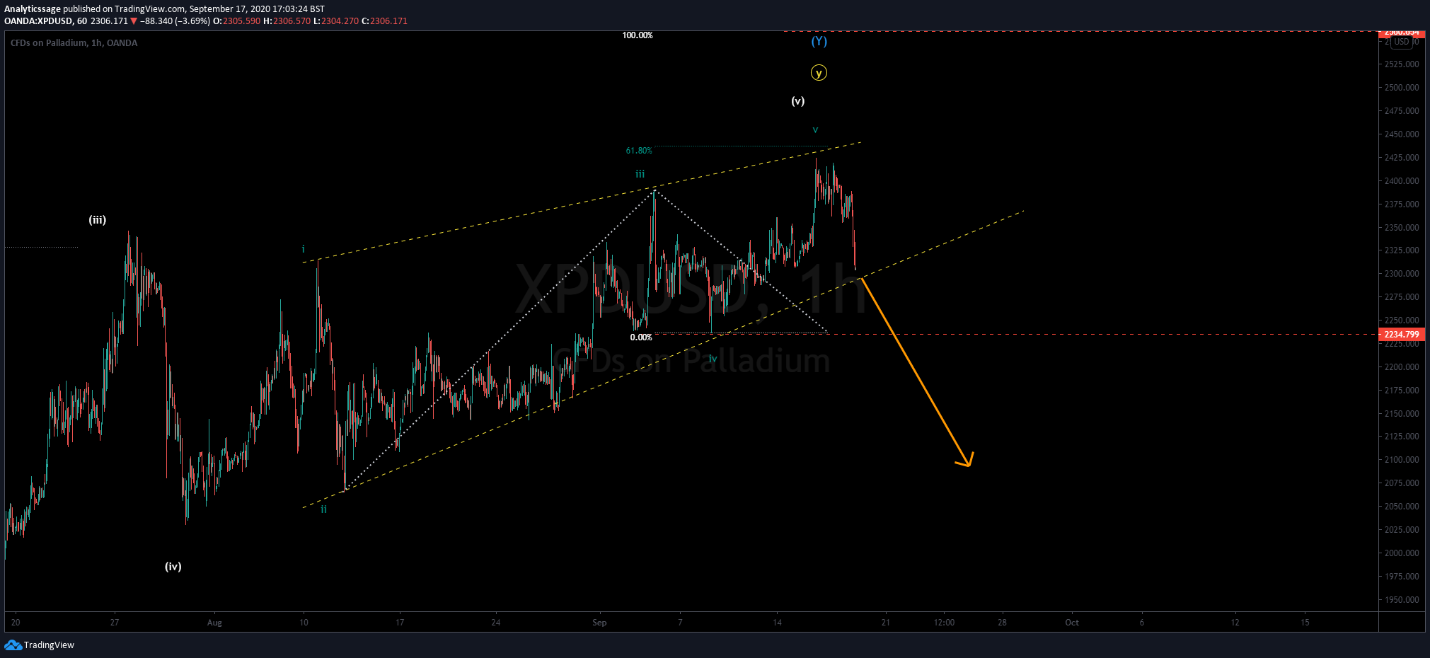Click the 1950.000 price axis value
The image size is (1430, 658).
[1402, 600]
